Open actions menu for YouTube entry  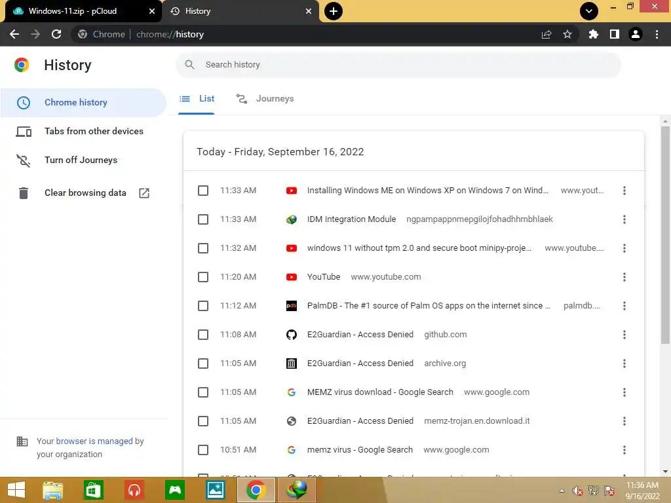coord(624,277)
